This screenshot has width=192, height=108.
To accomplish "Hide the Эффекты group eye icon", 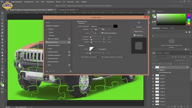I will pos(158,70).
